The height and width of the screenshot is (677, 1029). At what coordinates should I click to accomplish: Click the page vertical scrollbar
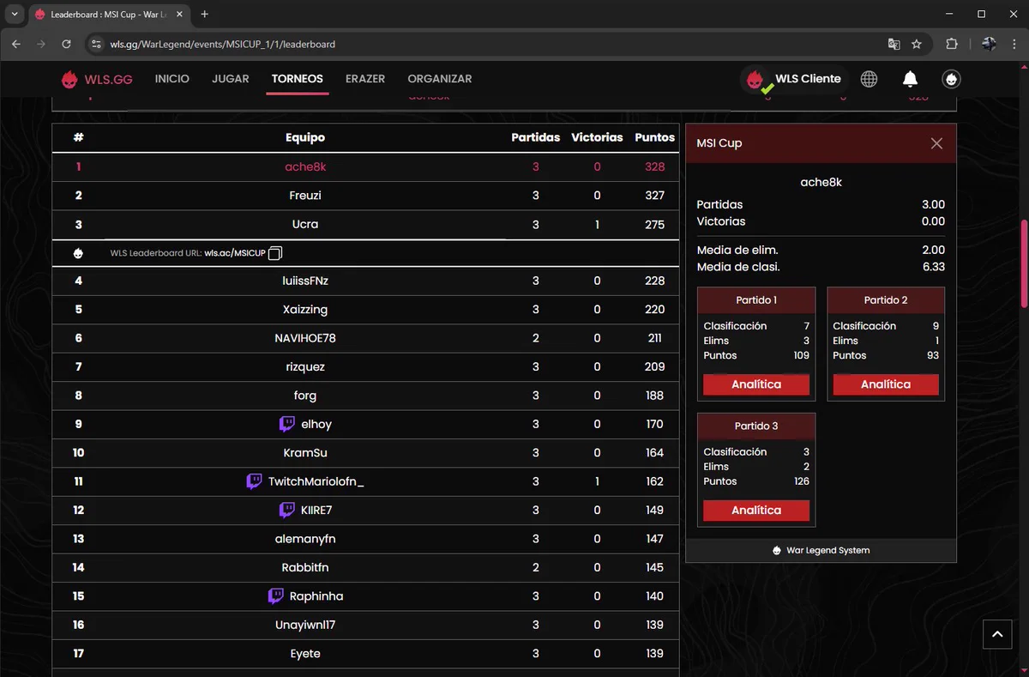[x=1023, y=263]
